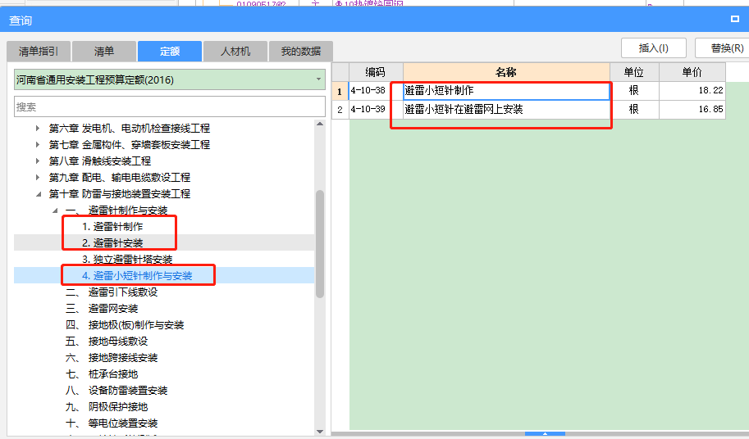Click the 单价 column header
Screen dimensions: 749x439
(692, 72)
